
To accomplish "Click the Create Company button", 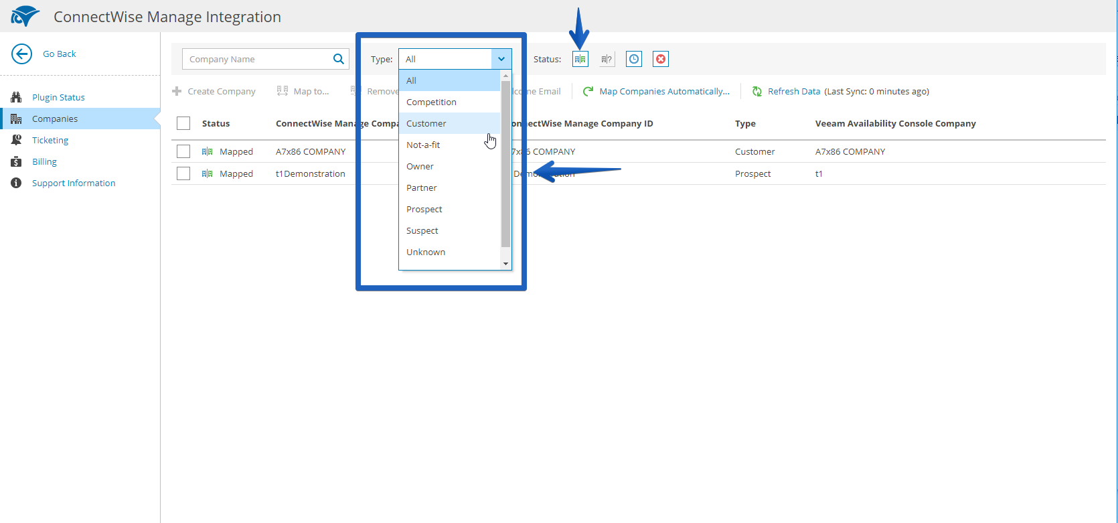I will [214, 91].
